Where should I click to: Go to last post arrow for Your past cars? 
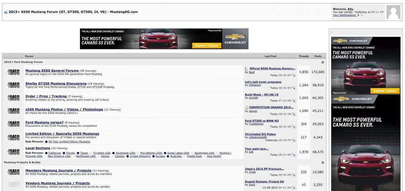click(294, 155)
